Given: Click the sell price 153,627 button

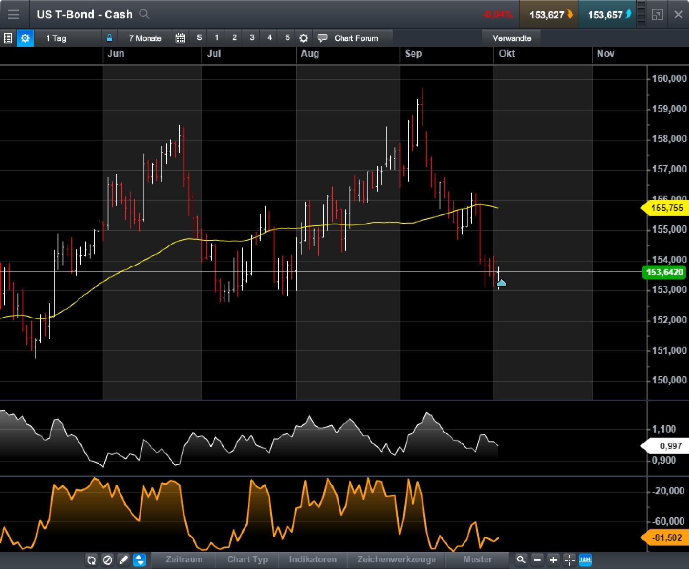Looking at the screenshot, I should coord(548,15).
